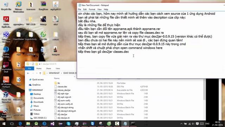Open the Share ribbon tab in Explorer

[49, 68]
